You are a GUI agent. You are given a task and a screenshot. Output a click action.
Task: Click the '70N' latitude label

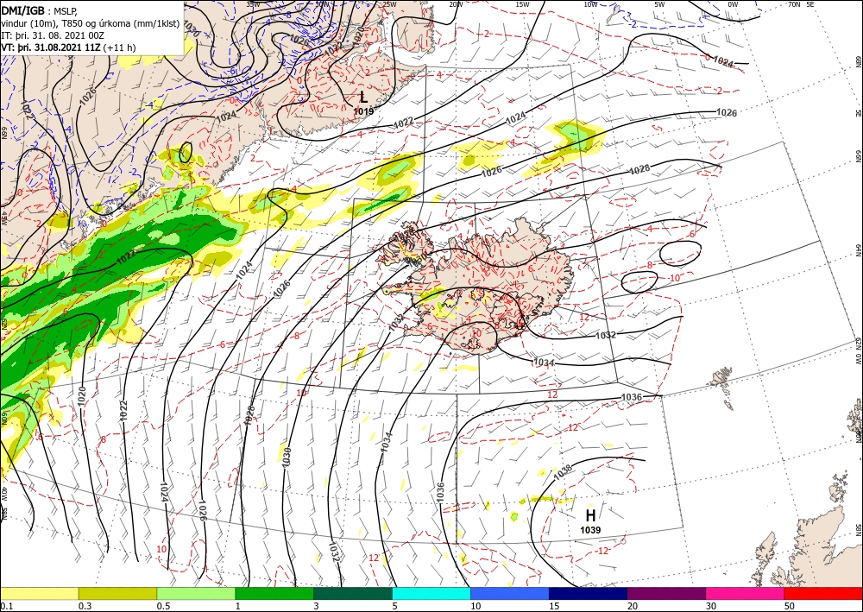[x=794, y=4]
